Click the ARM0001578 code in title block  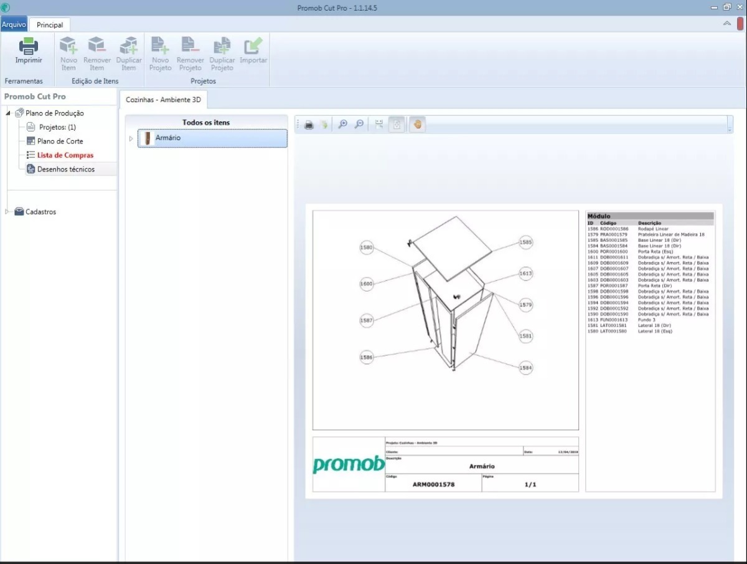(x=433, y=484)
